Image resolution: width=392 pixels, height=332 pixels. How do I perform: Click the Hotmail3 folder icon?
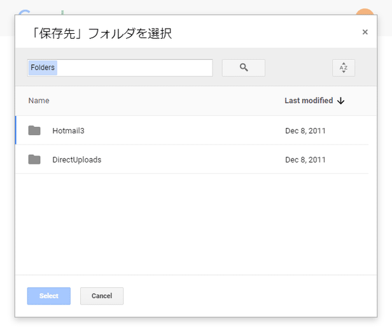[x=34, y=131]
